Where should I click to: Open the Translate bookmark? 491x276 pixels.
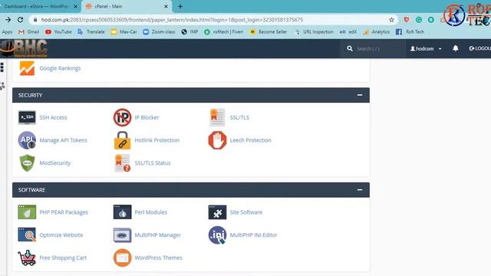[x=91, y=32]
